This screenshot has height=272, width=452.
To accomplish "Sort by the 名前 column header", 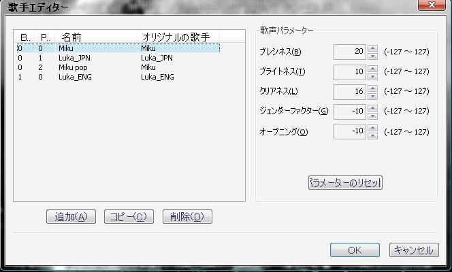I will pyautogui.click(x=96, y=37).
